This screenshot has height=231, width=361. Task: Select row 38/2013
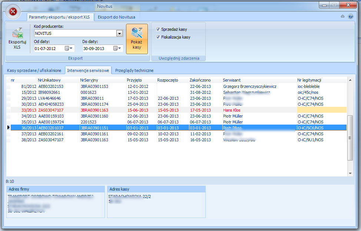[x=178, y=140]
